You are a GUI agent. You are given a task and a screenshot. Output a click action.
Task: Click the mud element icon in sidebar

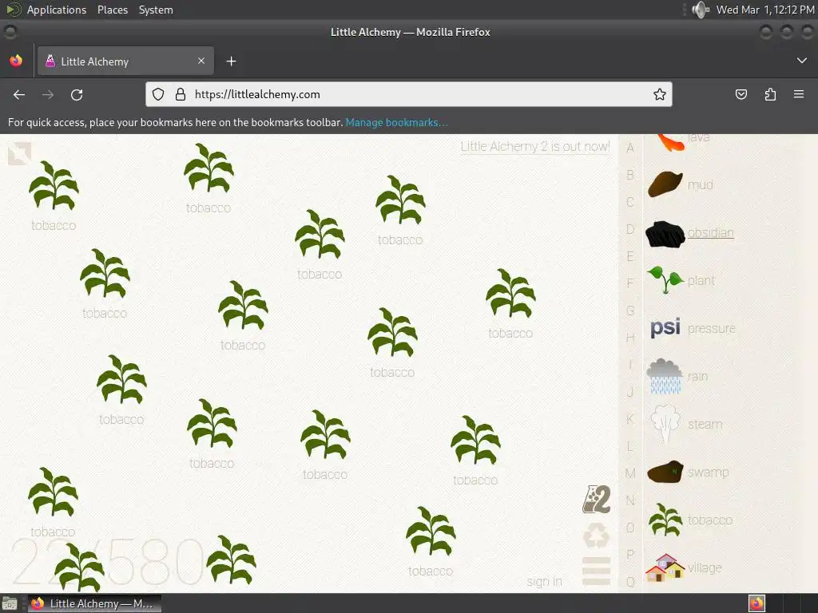(x=665, y=184)
